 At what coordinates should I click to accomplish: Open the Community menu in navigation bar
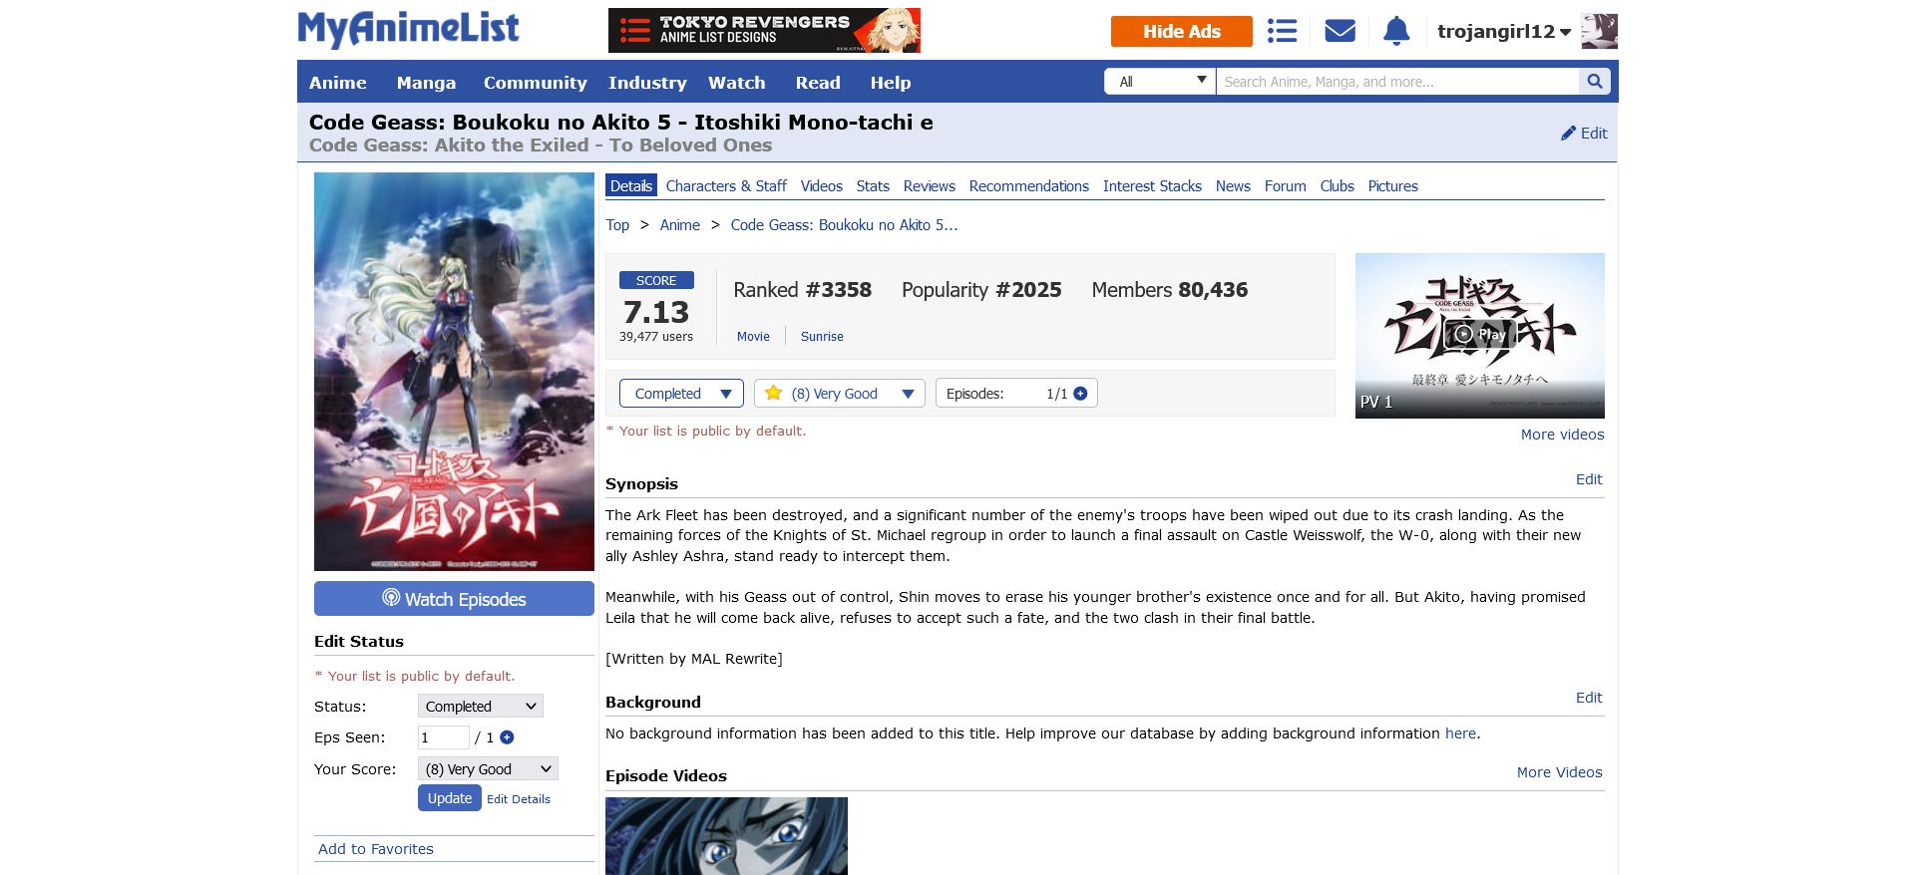[535, 83]
